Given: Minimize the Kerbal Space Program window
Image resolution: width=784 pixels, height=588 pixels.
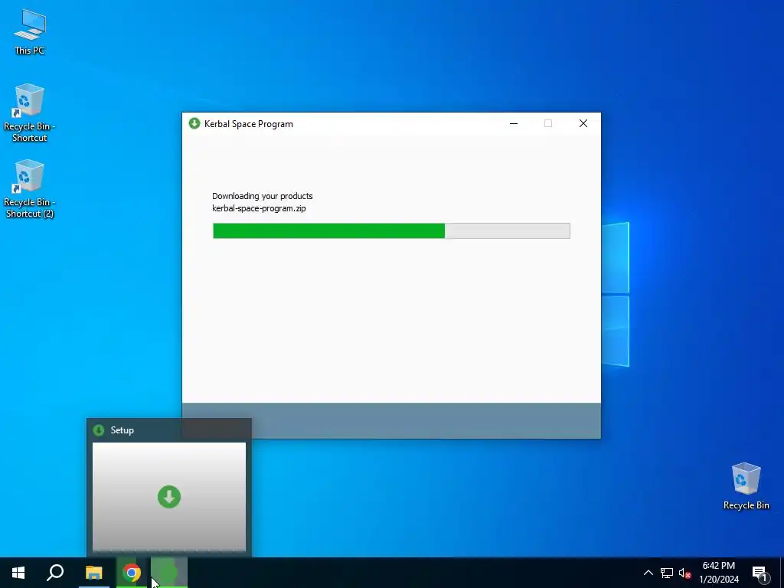Looking at the screenshot, I should (514, 123).
